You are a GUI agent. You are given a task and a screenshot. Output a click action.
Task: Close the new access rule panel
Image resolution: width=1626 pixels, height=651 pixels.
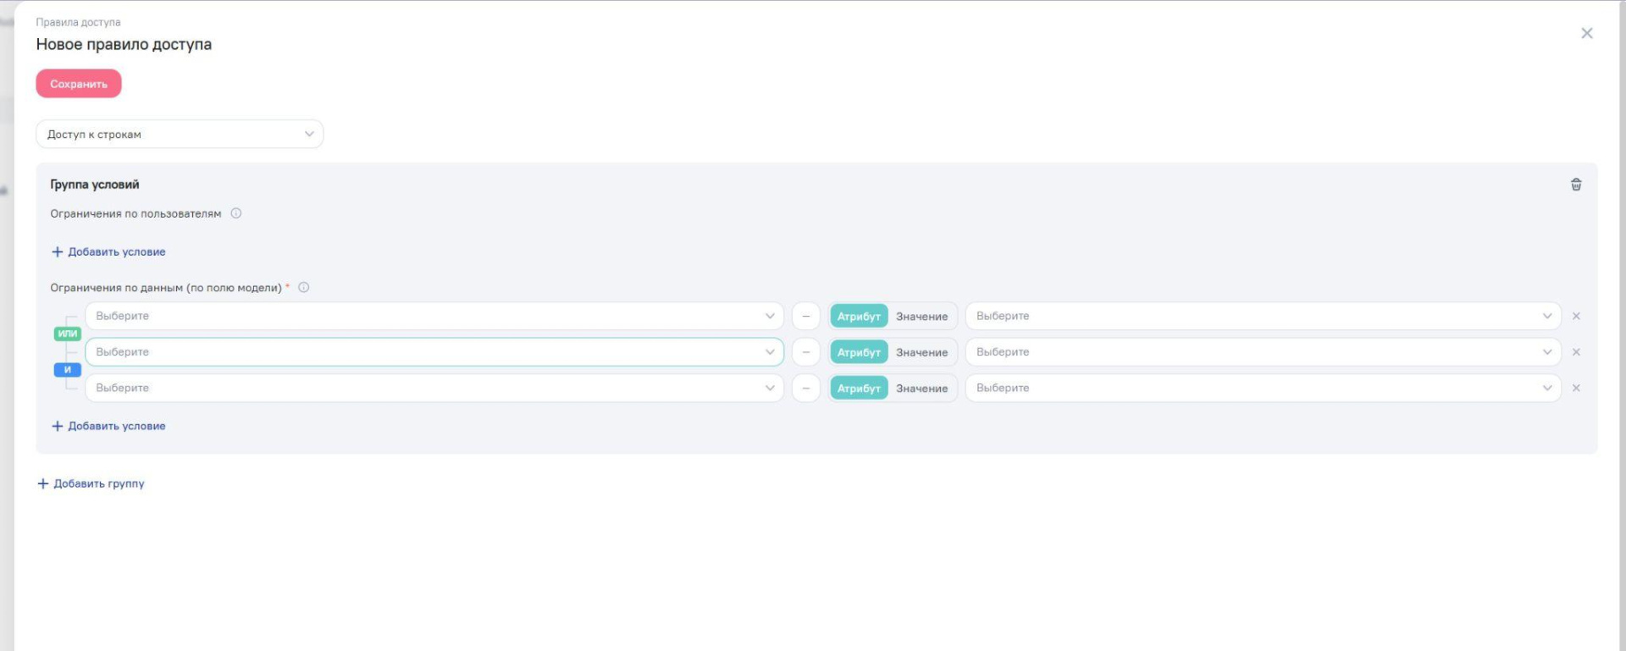(1586, 33)
